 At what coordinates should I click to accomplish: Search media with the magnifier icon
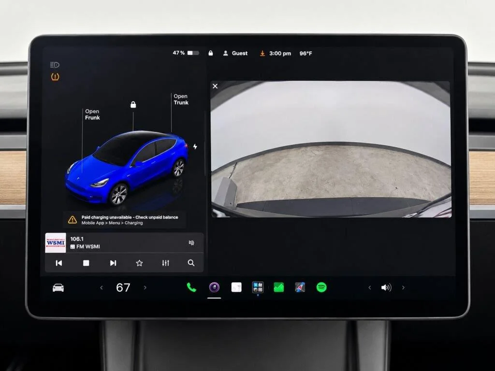pyautogui.click(x=191, y=263)
